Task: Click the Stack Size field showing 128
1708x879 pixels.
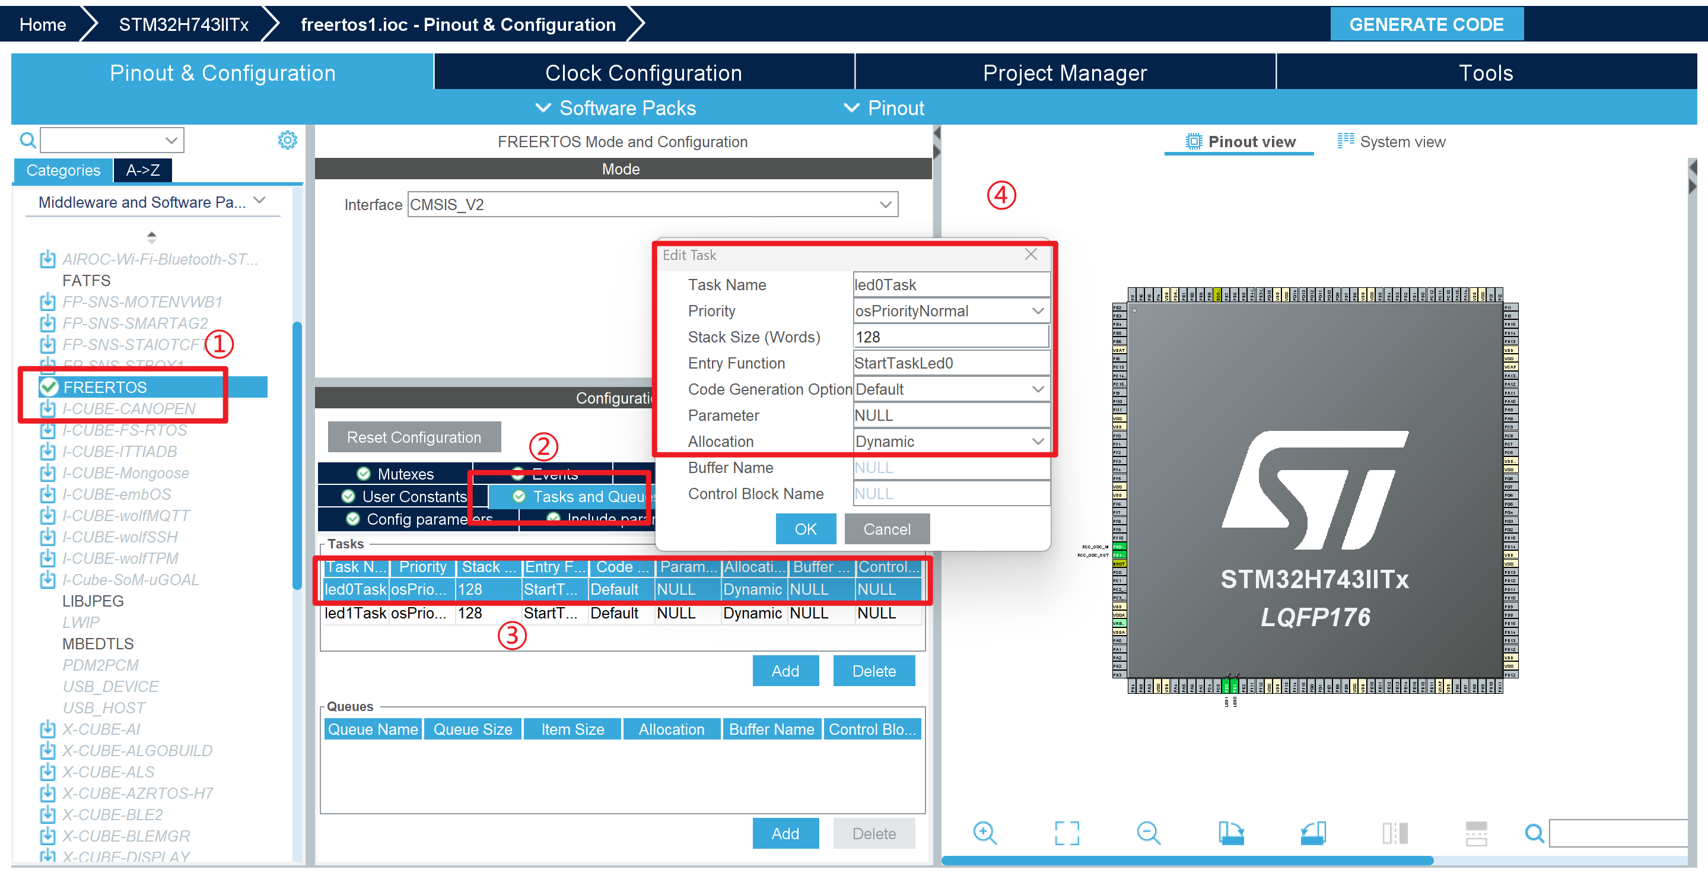Action: [951, 337]
